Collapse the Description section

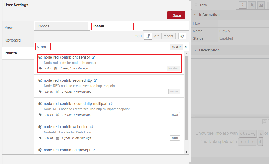(x=195, y=50)
